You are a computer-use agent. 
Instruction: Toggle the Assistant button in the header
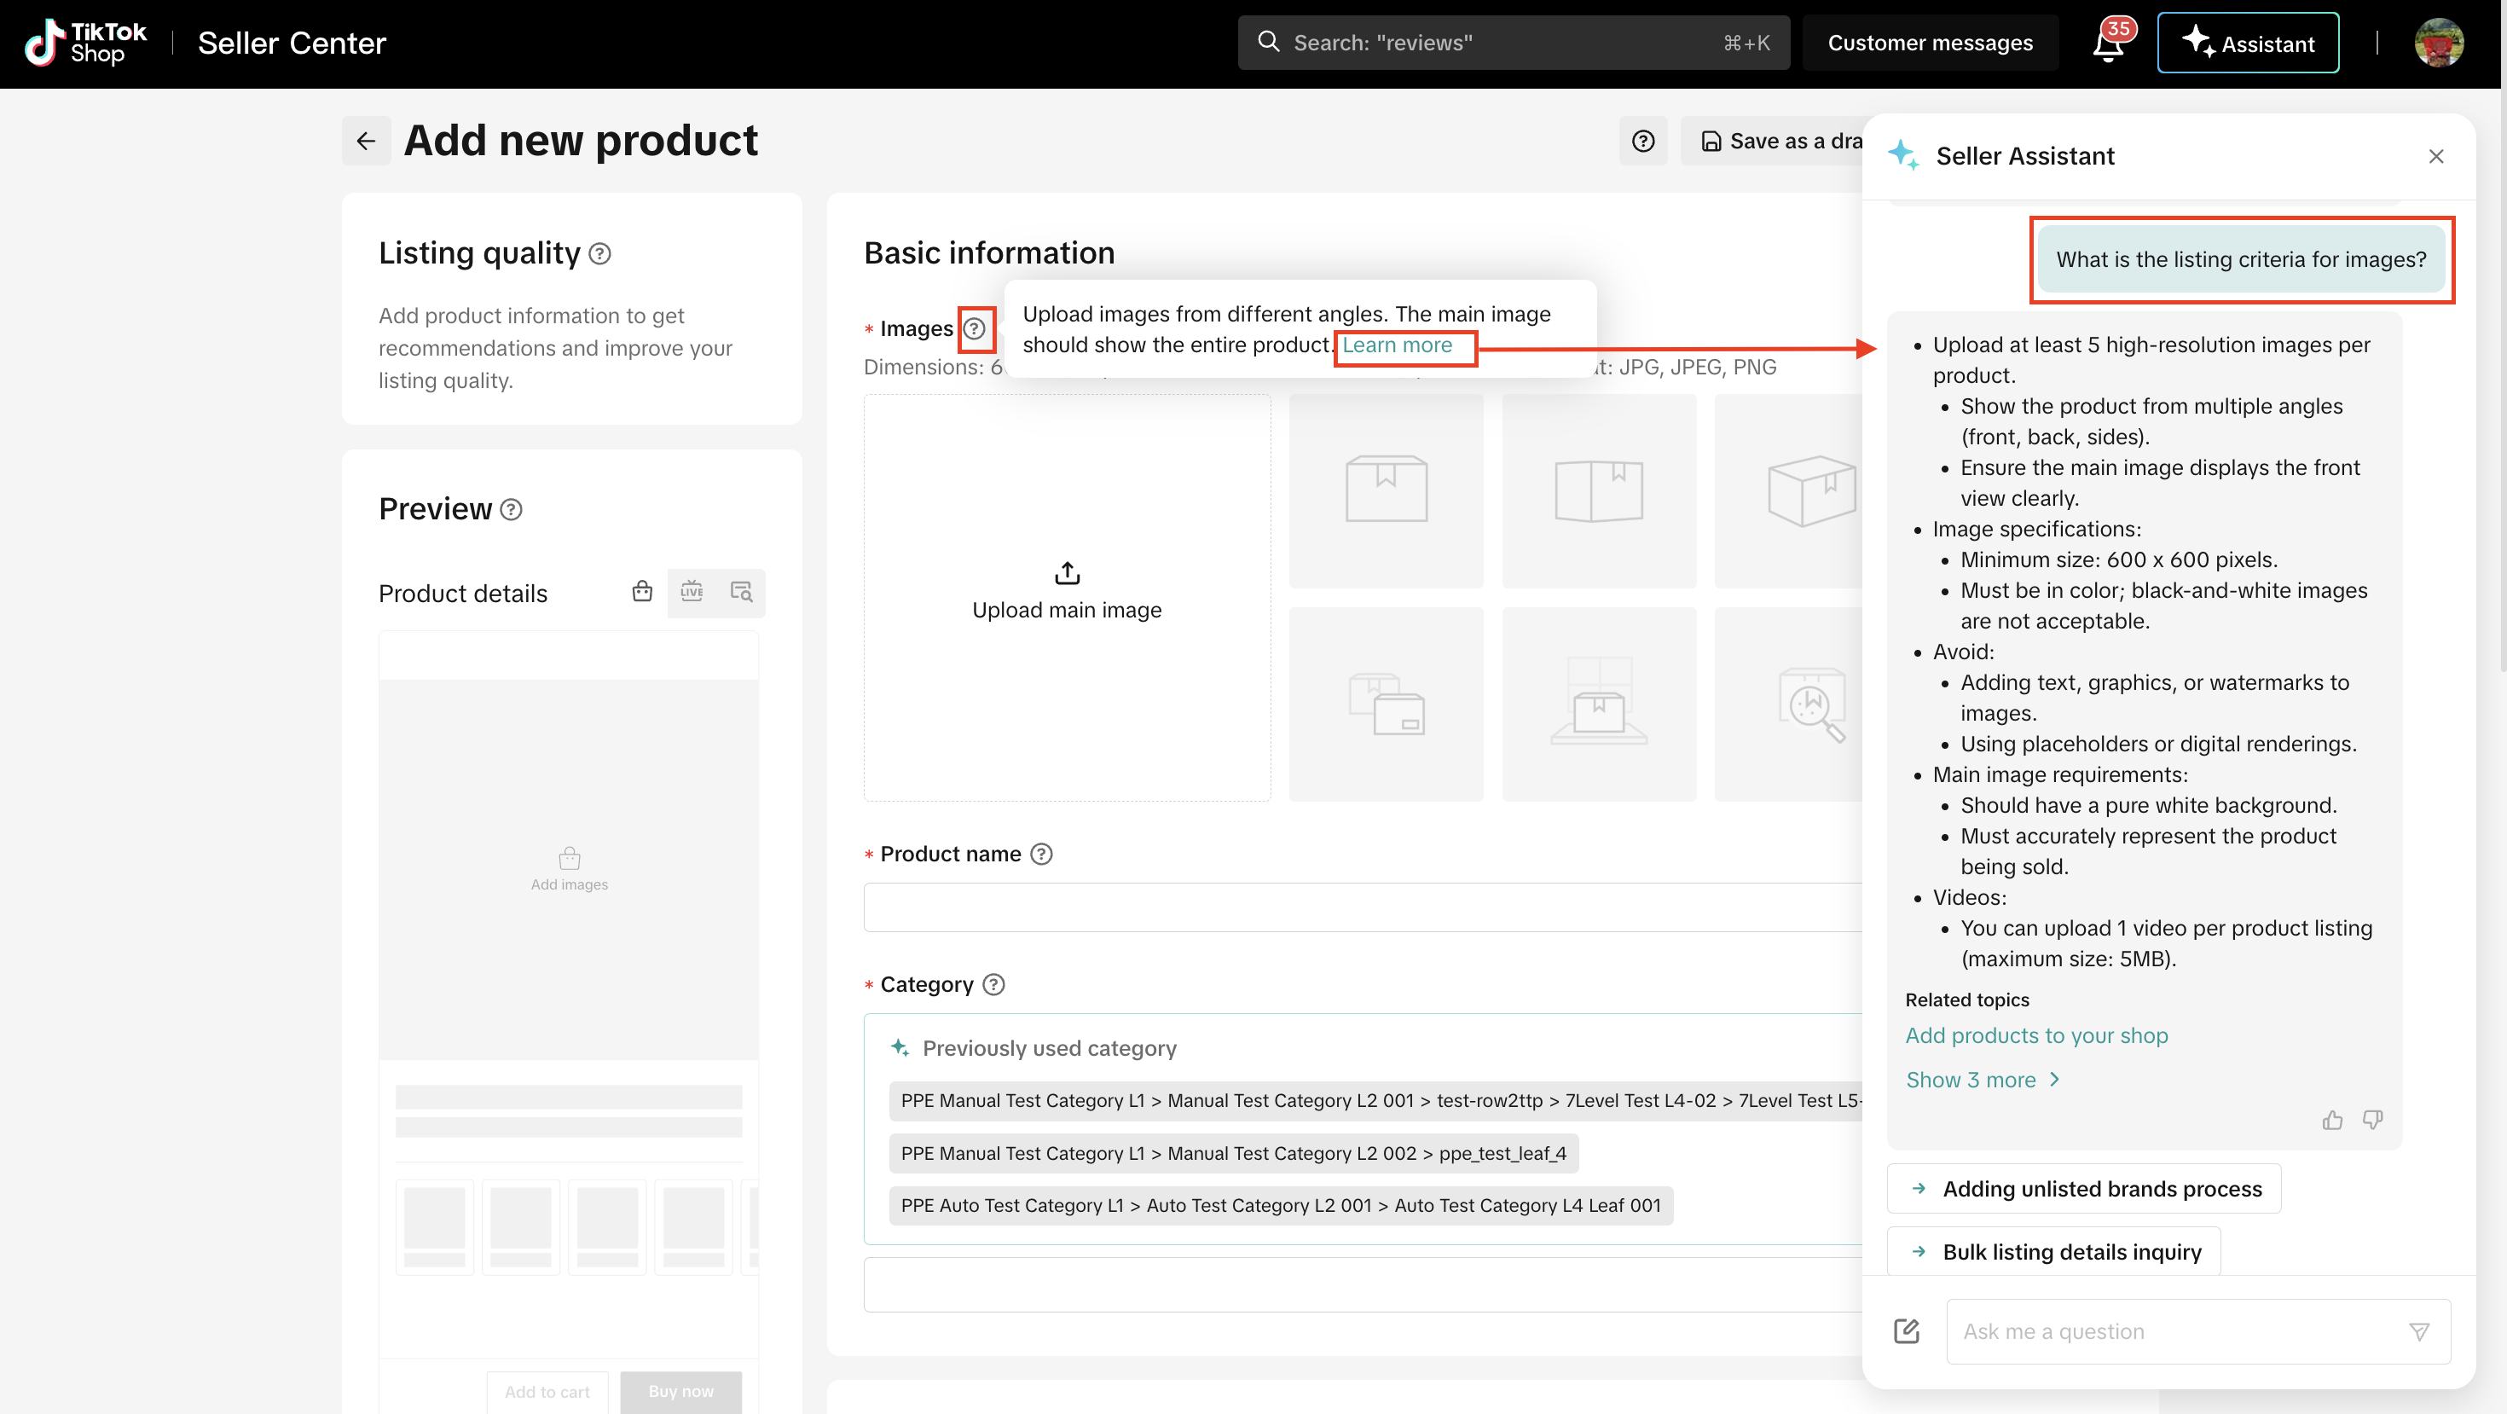2248,43
